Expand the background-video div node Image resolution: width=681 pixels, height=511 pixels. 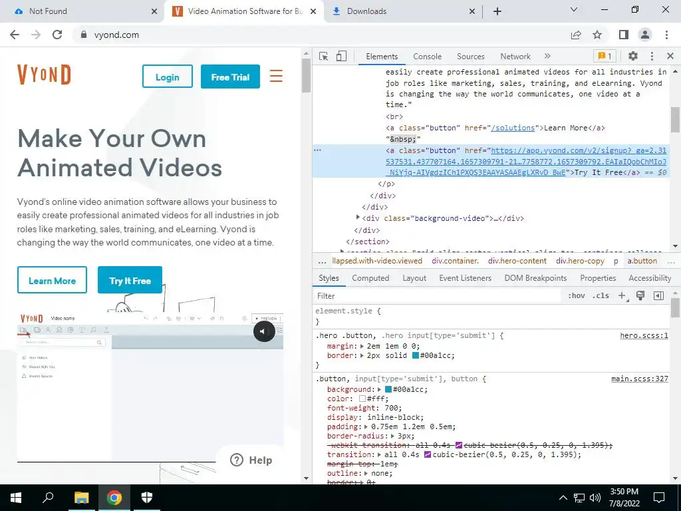[x=358, y=218]
